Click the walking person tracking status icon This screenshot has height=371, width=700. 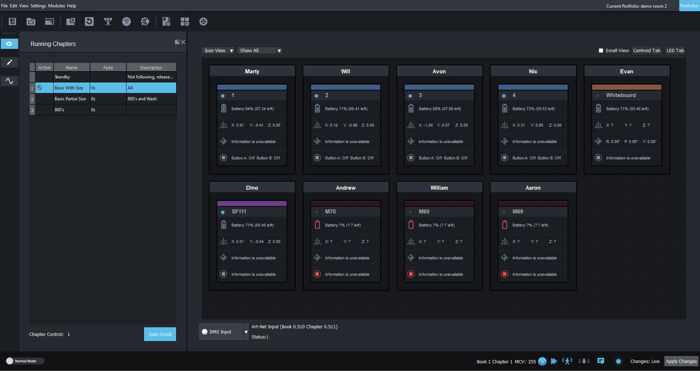(567, 361)
